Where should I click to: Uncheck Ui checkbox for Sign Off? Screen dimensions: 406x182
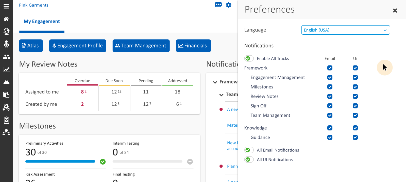(355, 106)
